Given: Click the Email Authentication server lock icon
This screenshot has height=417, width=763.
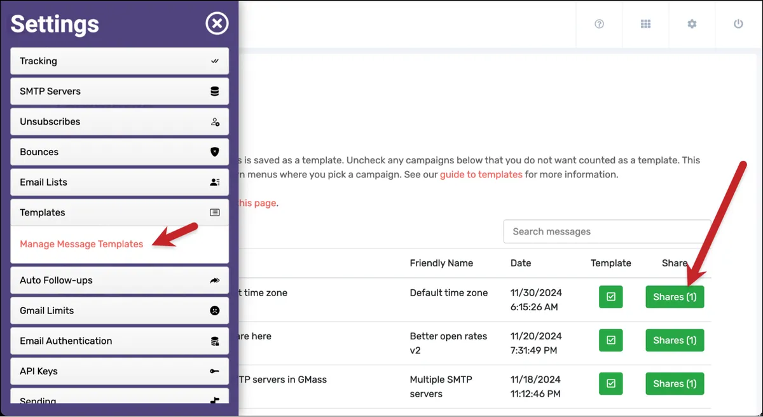Looking at the screenshot, I should (215, 341).
